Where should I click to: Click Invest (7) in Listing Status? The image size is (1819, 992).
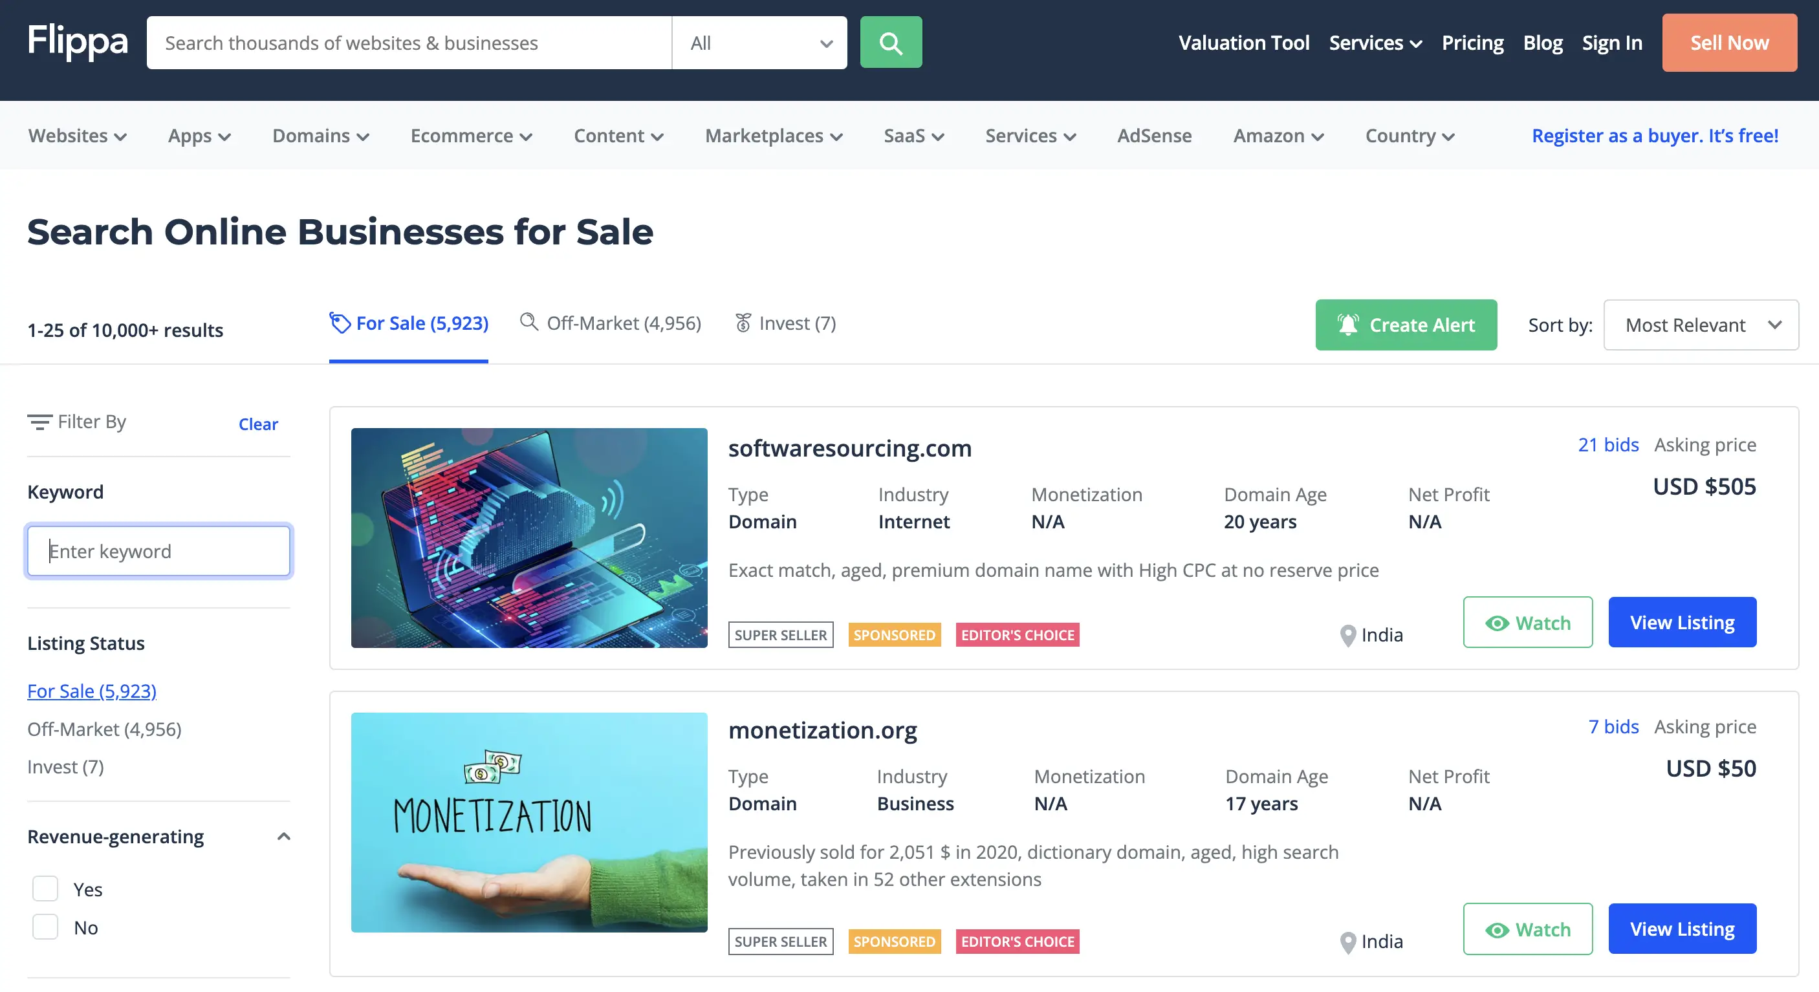click(x=65, y=767)
